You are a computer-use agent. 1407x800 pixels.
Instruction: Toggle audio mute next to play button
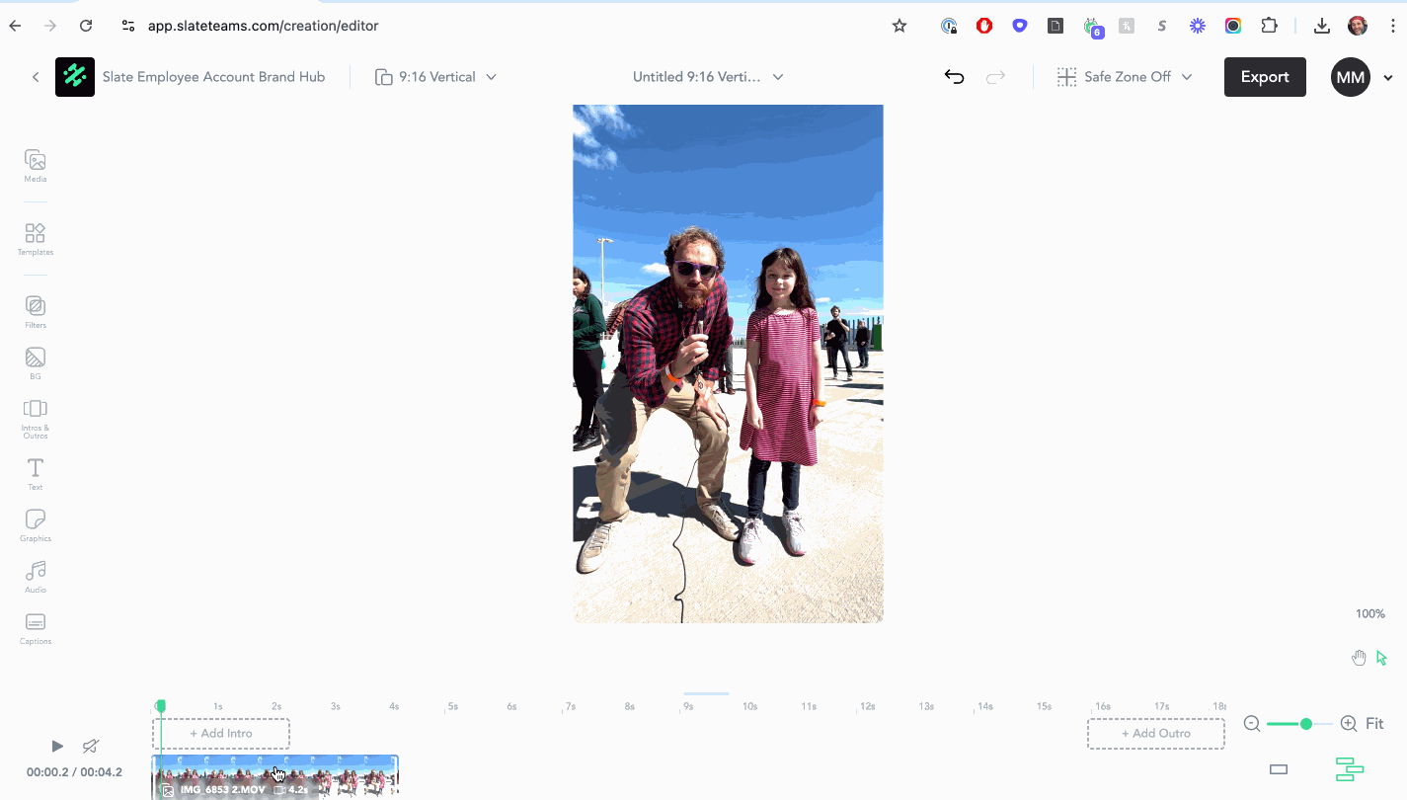[x=91, y=746]
